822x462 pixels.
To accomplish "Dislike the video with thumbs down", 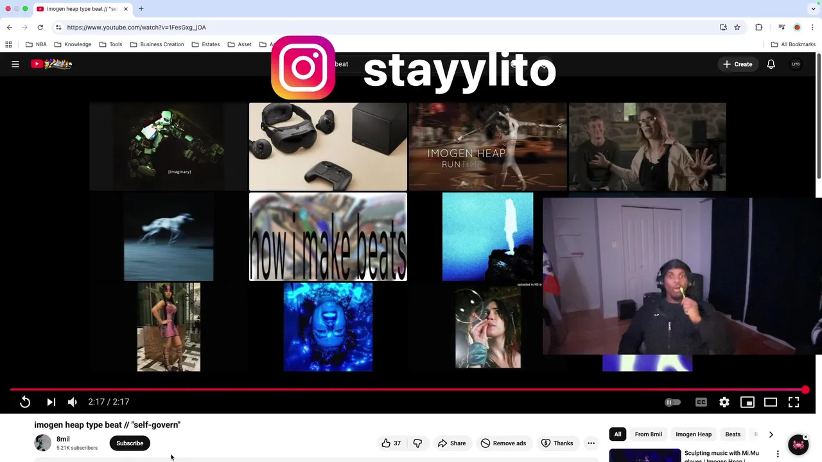I will point(417,443).
